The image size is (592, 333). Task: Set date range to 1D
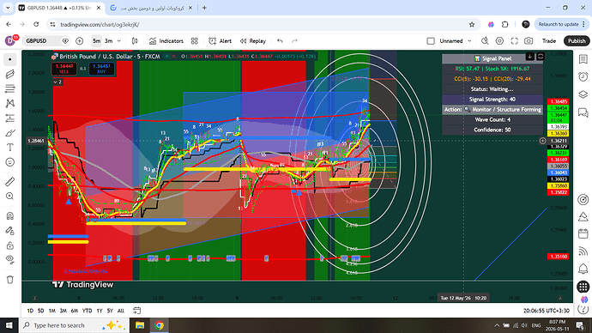pos(30,311)
